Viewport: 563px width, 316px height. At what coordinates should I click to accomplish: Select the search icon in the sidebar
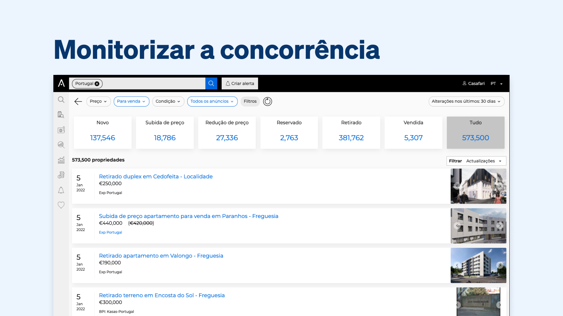(x=61, y=100)
